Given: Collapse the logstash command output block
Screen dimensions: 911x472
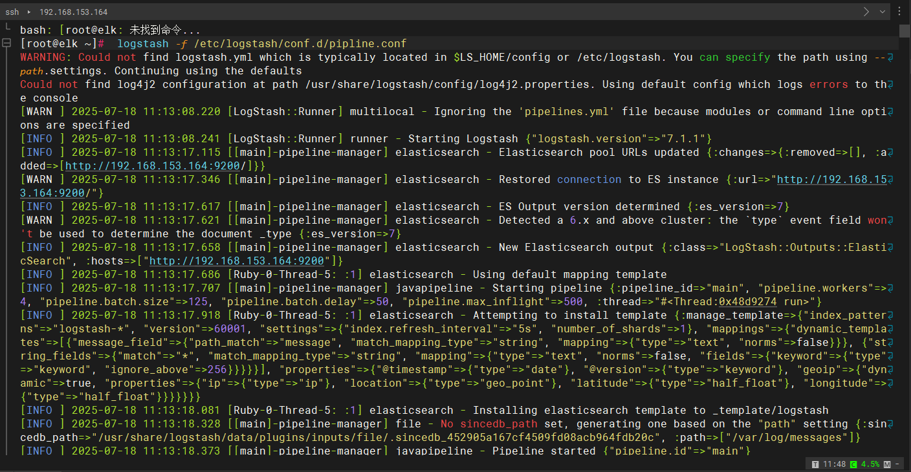Looking at the screenshot, I should point(6,43).
